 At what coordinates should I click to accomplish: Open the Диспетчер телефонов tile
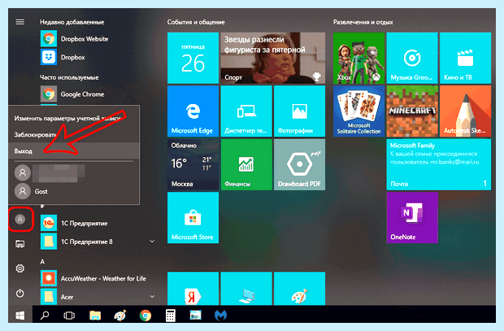pos(246,111)
